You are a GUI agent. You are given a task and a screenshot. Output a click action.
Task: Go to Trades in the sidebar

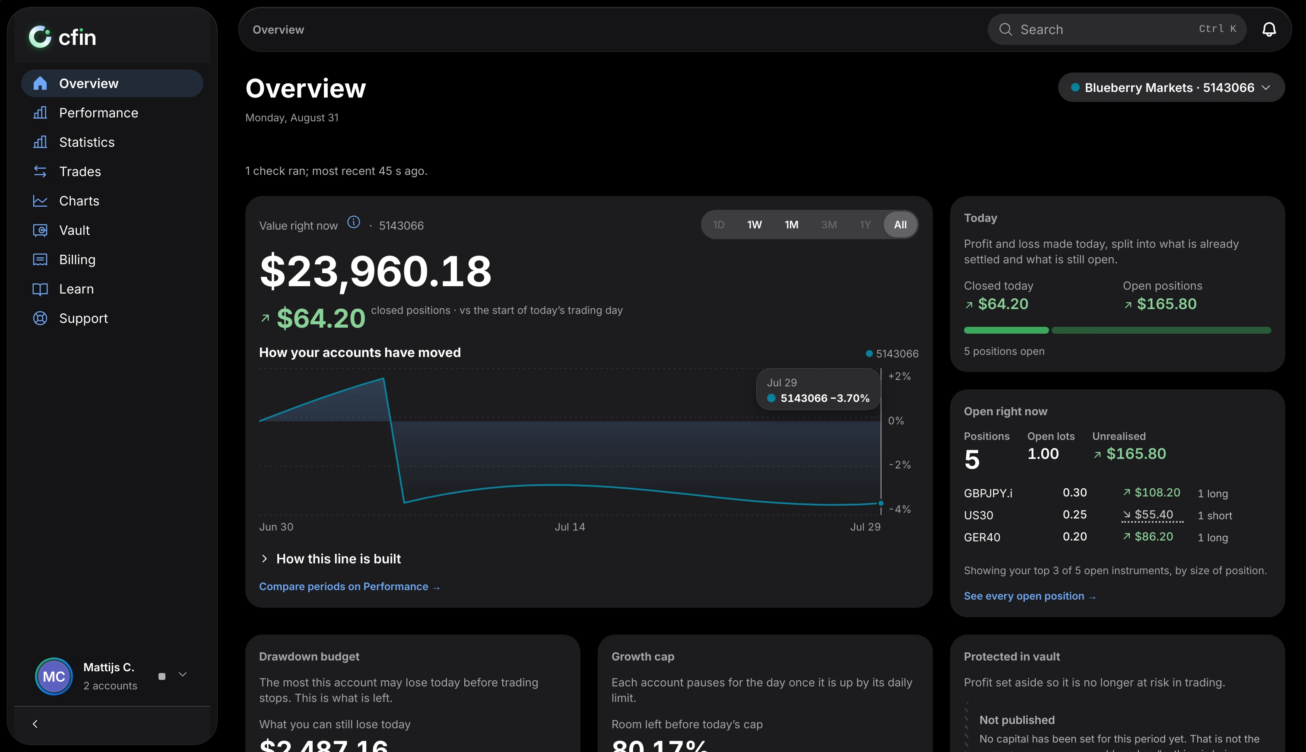112,171
